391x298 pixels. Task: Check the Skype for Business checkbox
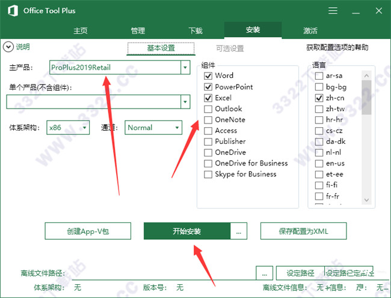coord(208,174)
